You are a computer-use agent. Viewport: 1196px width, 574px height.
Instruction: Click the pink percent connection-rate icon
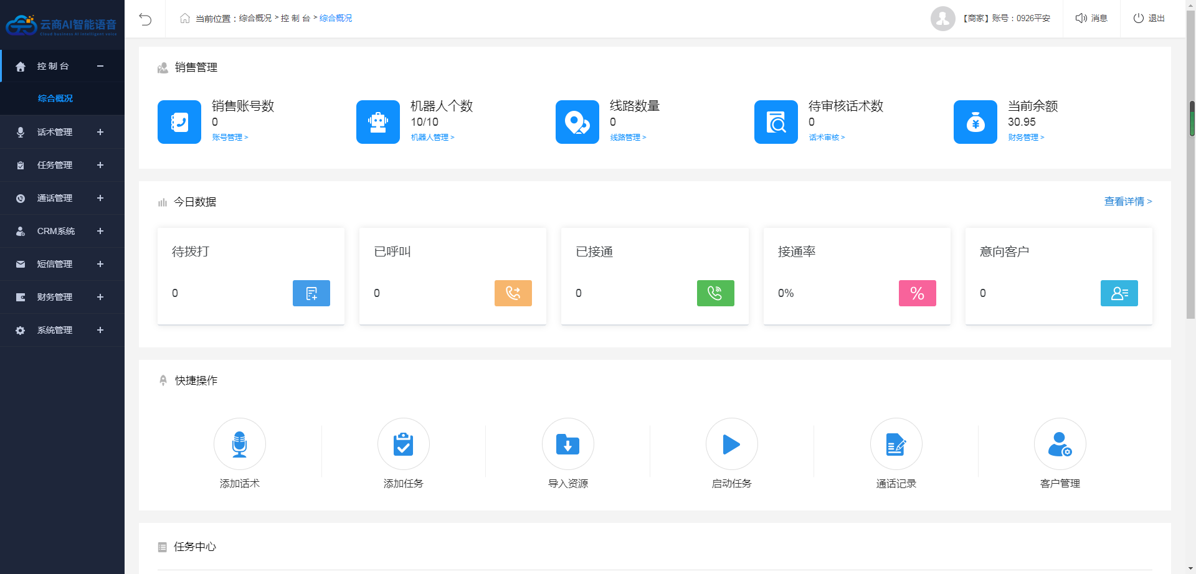[x=917, y=293]
